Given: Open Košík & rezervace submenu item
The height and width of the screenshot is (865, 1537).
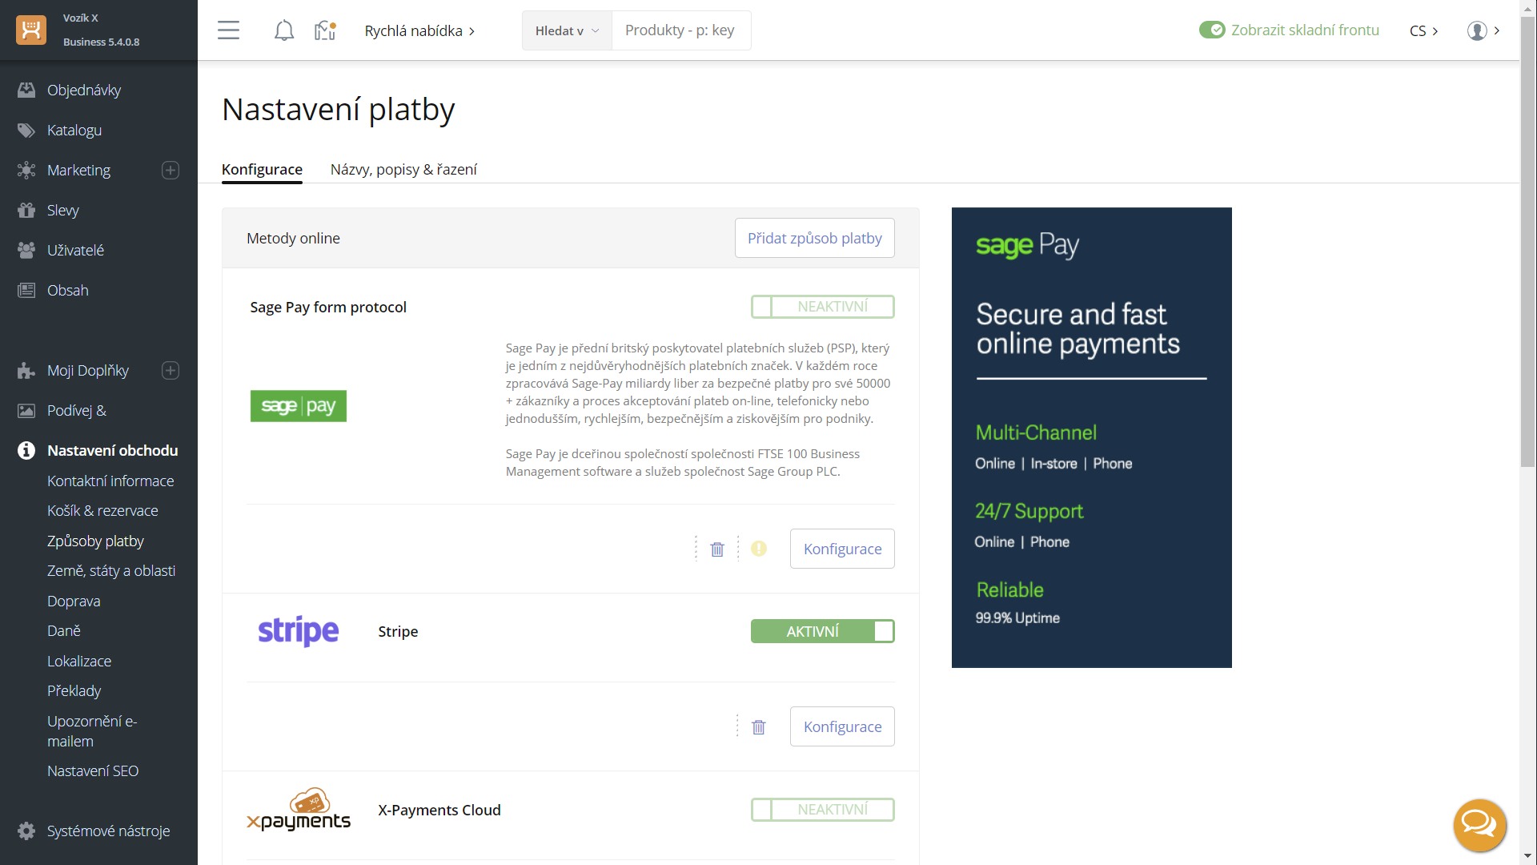Looking at the screenshot, I should tap(102, 510).
